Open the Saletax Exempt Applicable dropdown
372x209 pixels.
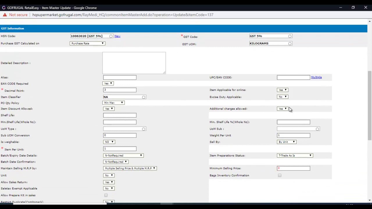[109, 189]
